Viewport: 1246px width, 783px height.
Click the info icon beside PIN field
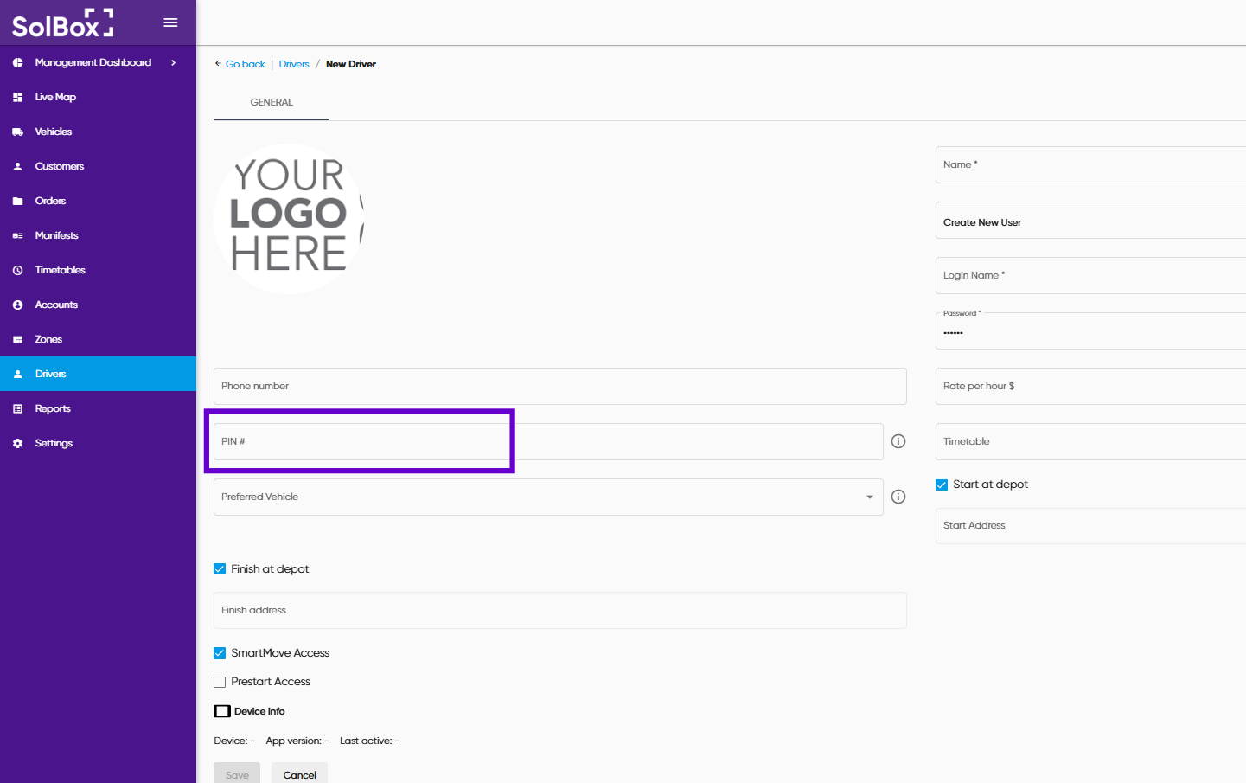tap(898, 441)
